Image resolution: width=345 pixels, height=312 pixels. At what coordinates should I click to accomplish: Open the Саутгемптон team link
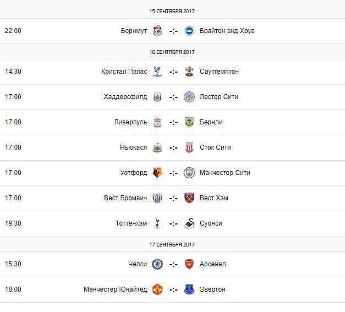[x=219, y=72]
